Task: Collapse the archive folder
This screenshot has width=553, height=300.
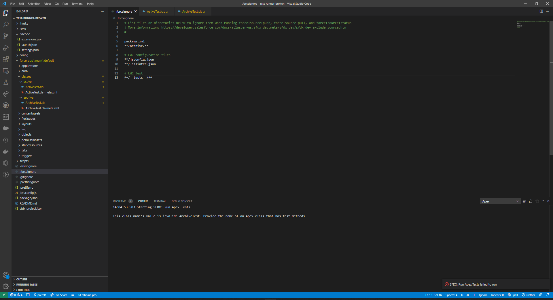Action: coord(28,97)
